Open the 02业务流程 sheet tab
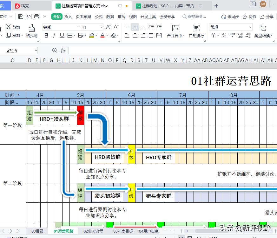The image size is (277, 238). [93, 231]
